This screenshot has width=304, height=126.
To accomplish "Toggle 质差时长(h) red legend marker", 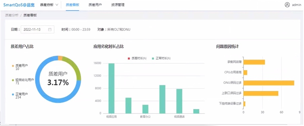I will click(129, 58).
